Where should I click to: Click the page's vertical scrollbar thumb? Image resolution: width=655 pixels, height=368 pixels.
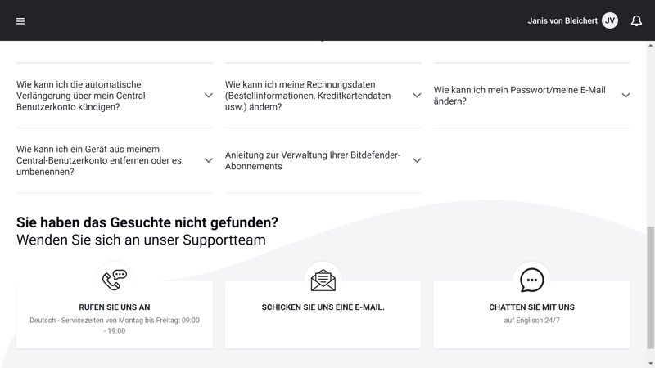[651, 286]
